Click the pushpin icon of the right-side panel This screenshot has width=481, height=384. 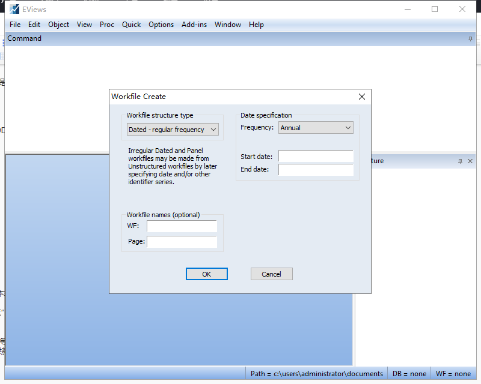(460, 161)
